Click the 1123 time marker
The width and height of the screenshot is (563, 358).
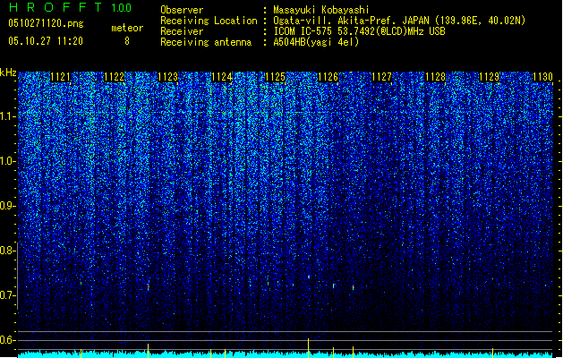click(x=167, y=77)
